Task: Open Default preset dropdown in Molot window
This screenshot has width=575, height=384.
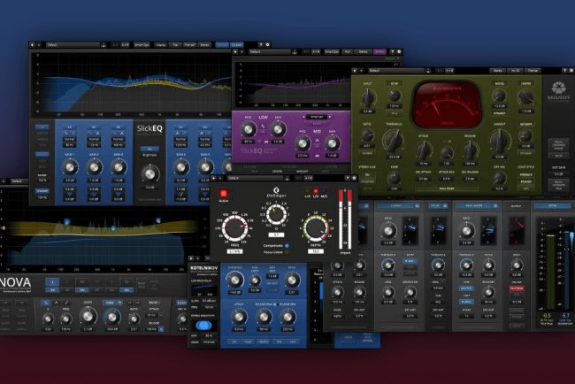Action: point(396,70)
